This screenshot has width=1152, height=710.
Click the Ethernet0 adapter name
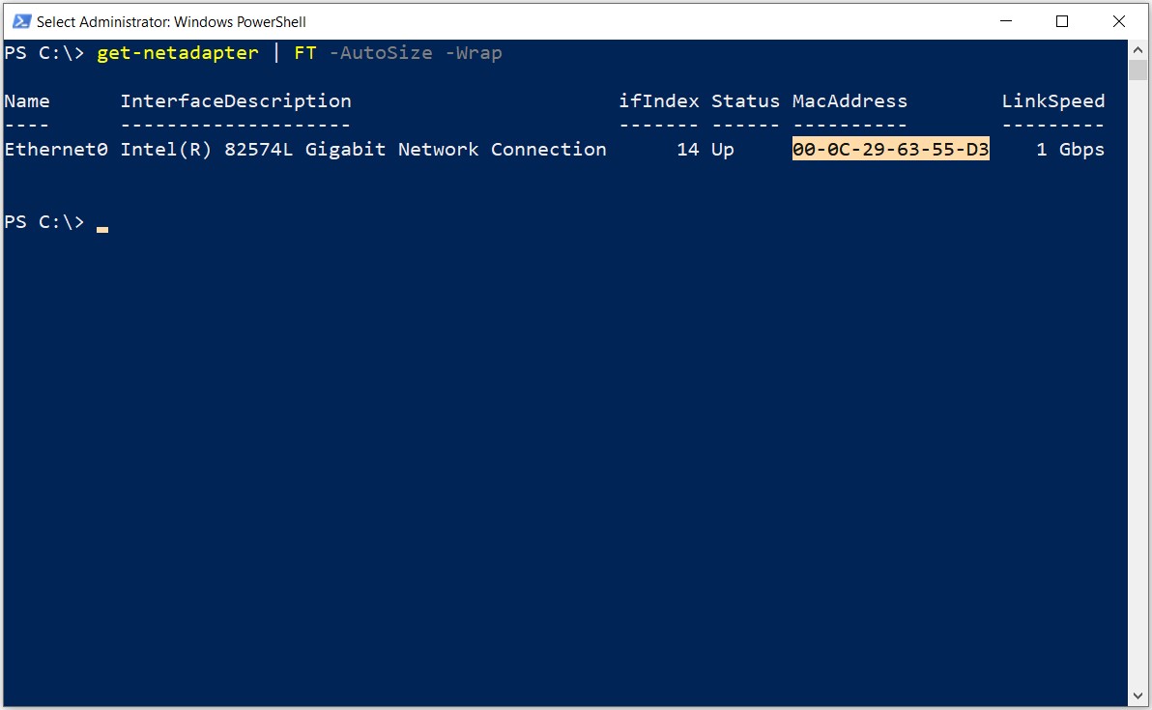[x=56, y=149]
